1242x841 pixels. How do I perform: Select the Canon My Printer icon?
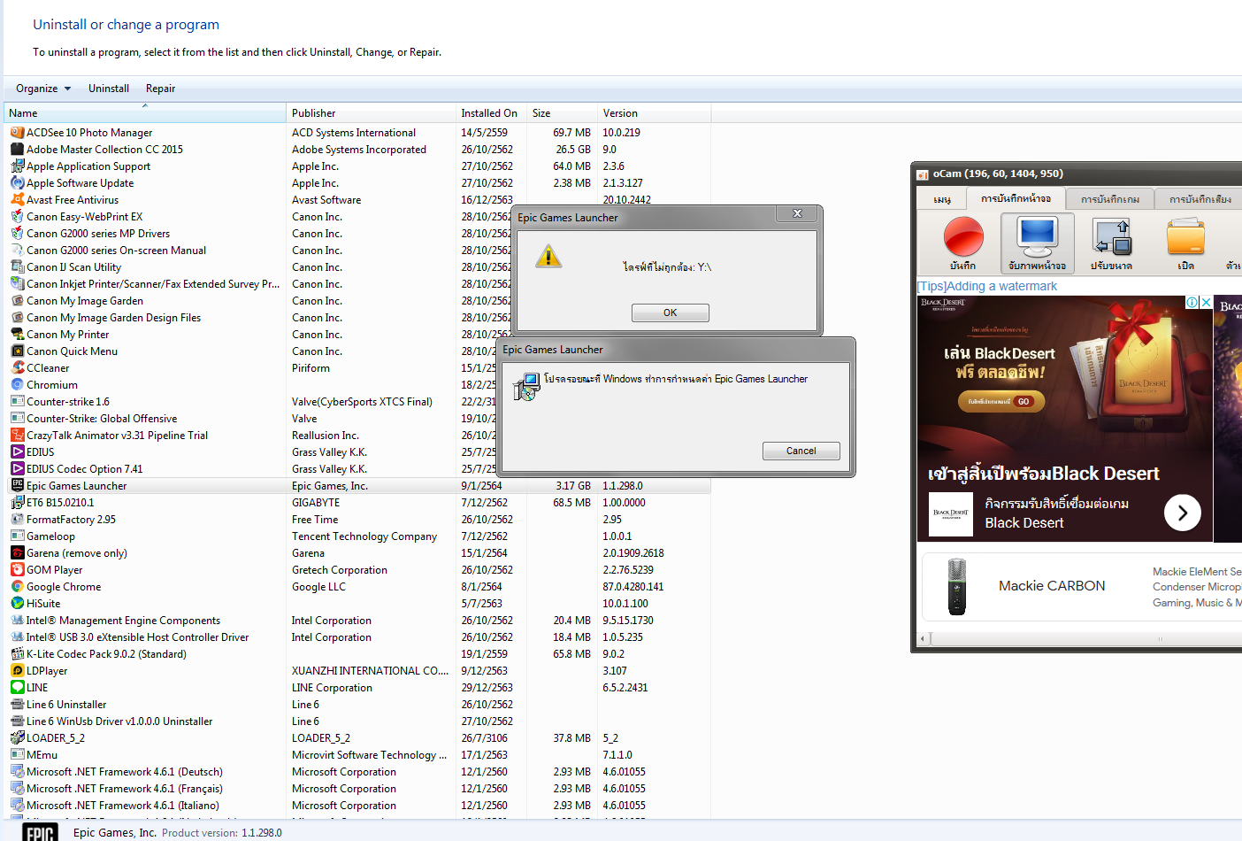(x=17, y=335)
